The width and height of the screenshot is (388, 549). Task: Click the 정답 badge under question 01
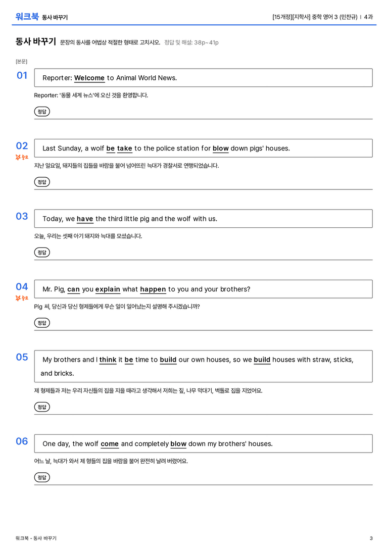point(42,112)
